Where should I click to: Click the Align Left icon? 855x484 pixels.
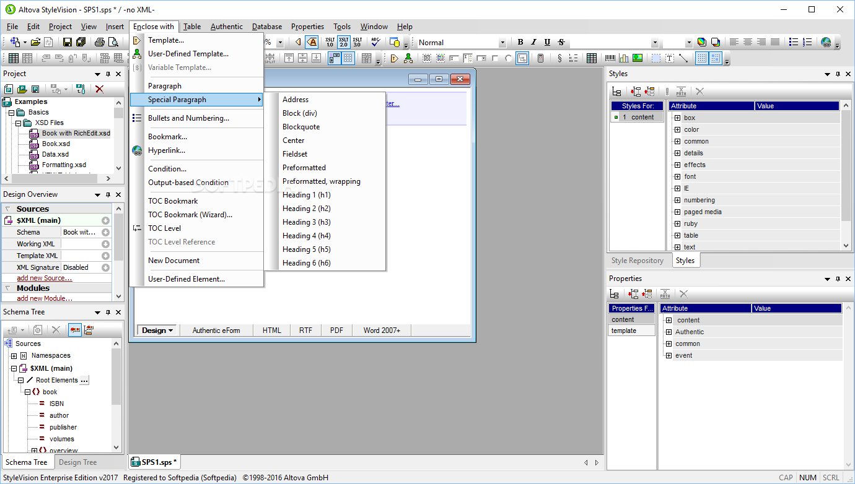tap(734, 42)
